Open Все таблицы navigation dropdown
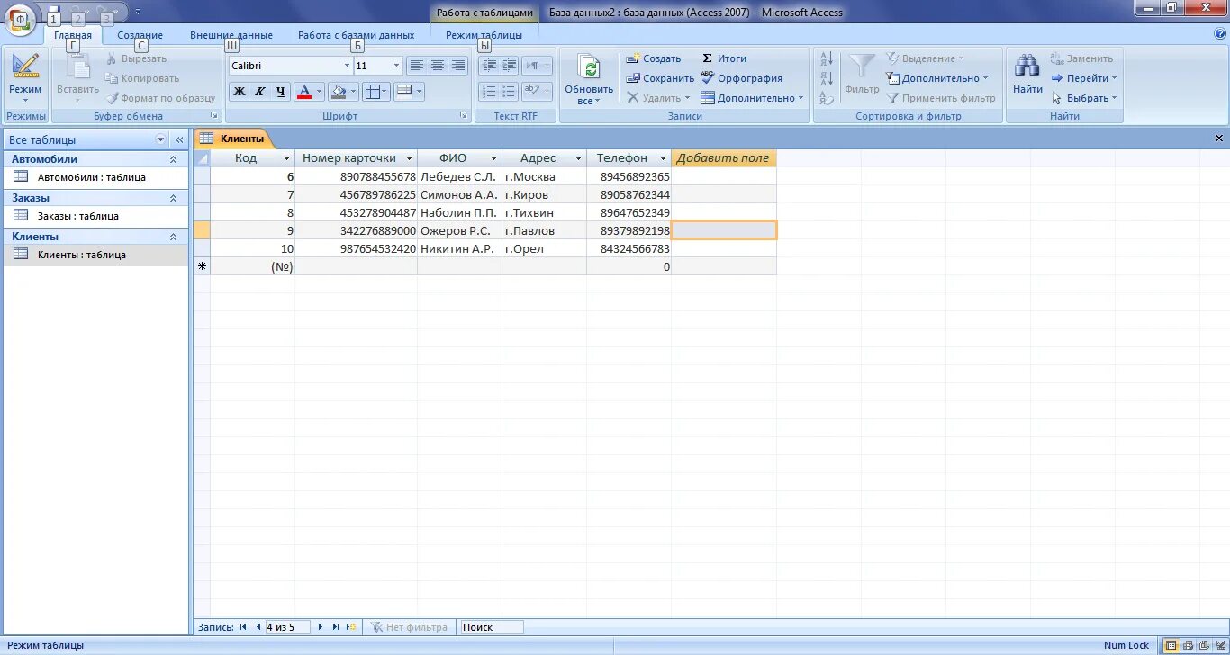Screen dimensions: 1230x655 pos(161,139)
